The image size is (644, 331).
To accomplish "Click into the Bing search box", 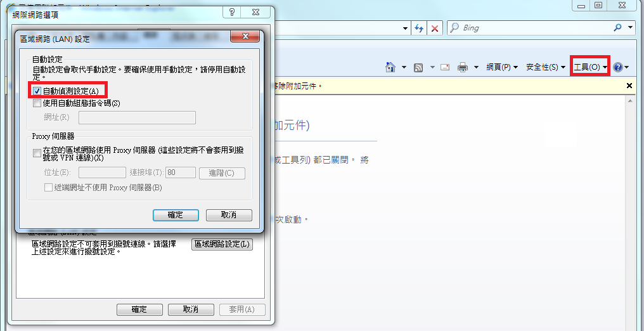I will [530, 28].
